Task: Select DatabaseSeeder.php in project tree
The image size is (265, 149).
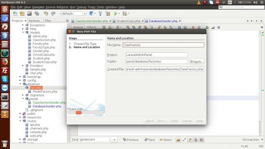Action: tap(47, 106)
